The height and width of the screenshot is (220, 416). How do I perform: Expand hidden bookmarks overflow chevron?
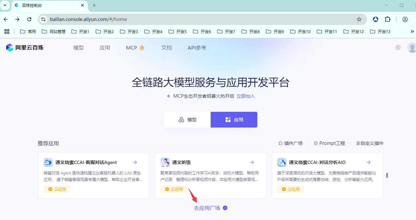point(412,31)
